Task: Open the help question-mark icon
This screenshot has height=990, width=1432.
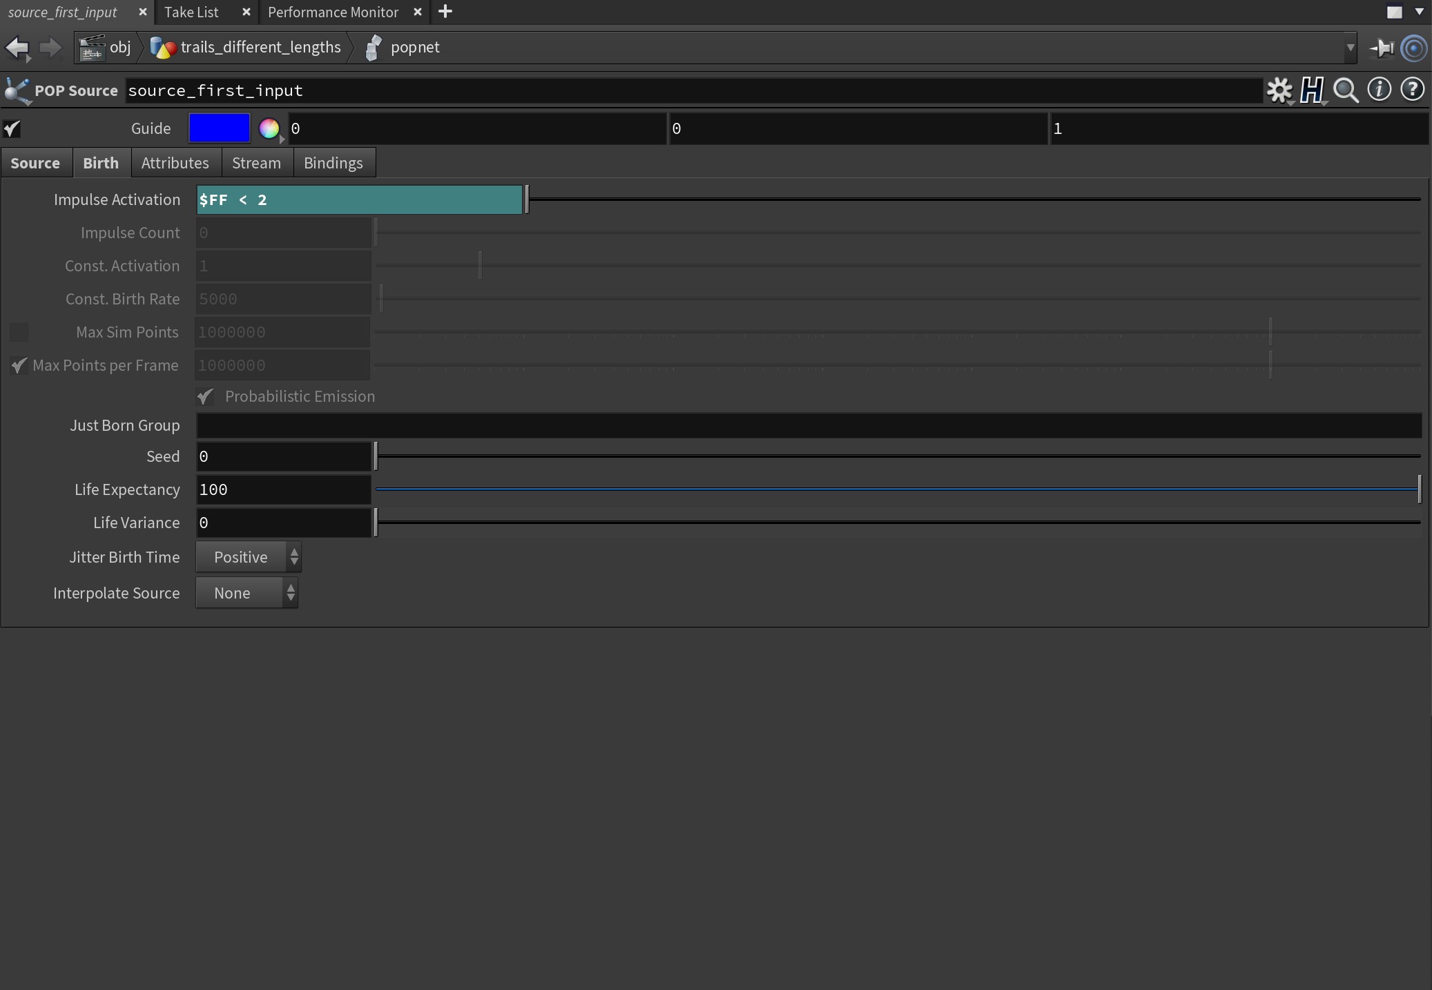Action: 1413,90
